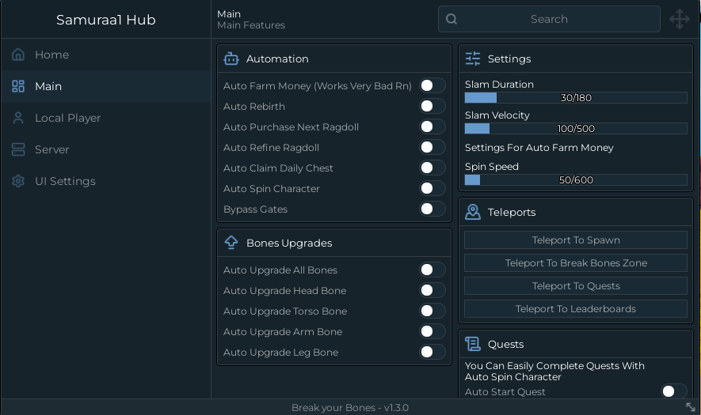This screenshot has width=701, height=415.
Task: Click the Break your Bones version text
Action: pos(350,407)
